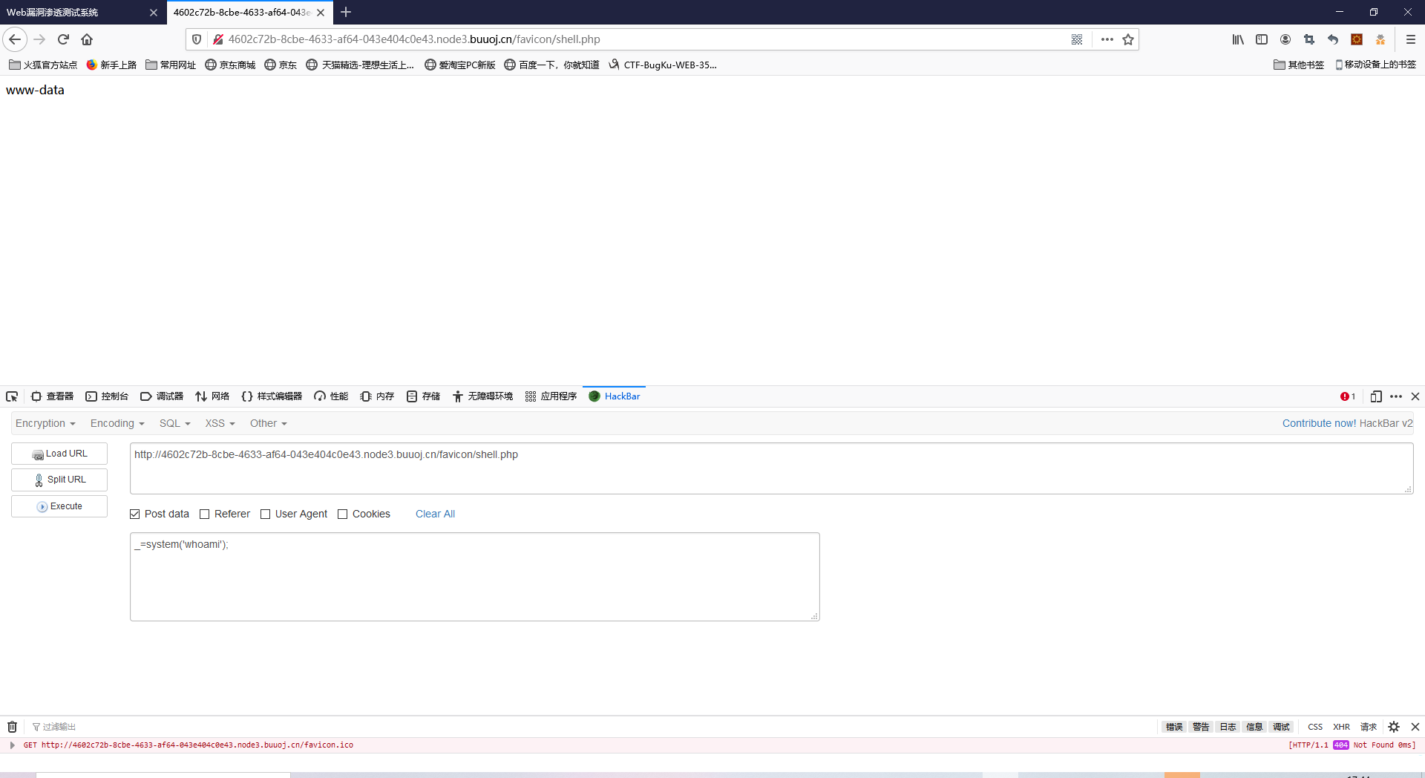
Task: Enable the Referer checkbox
Action: coord(204,514)
